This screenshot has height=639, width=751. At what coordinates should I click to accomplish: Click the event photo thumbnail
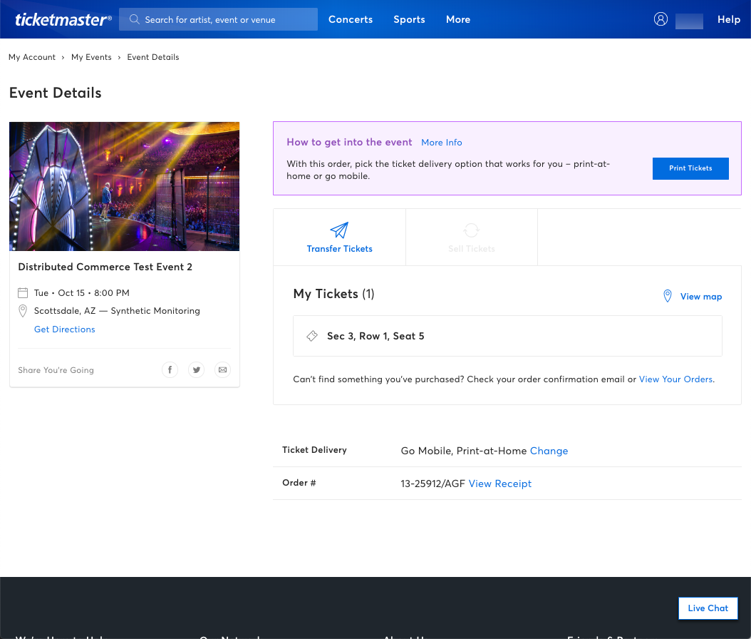125,186
